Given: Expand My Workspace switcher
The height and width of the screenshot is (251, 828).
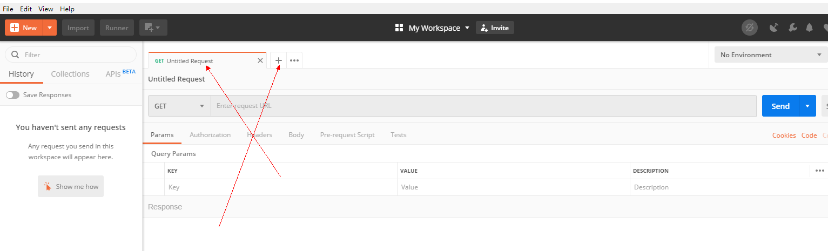Looking at the screenshot, I should point(433,28).
